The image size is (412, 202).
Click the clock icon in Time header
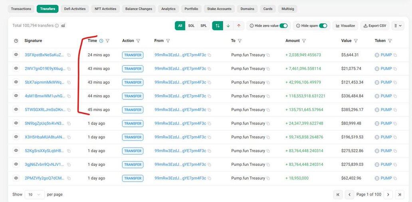point(101,41)
